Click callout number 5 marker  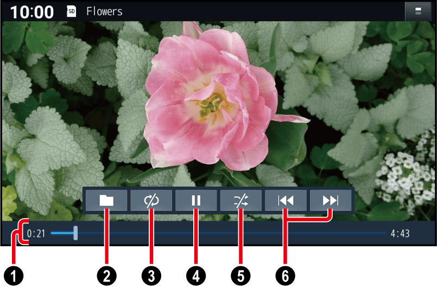[x=241, y=276]
